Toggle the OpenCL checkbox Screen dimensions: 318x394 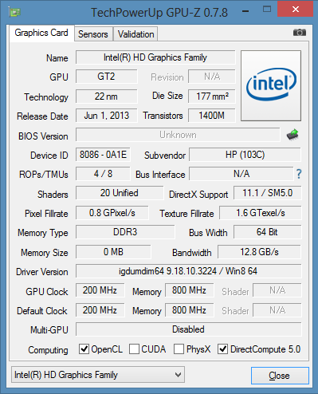84,349
